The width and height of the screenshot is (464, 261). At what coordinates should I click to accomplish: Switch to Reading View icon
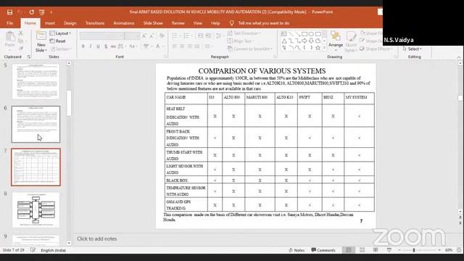pos(376,250)
